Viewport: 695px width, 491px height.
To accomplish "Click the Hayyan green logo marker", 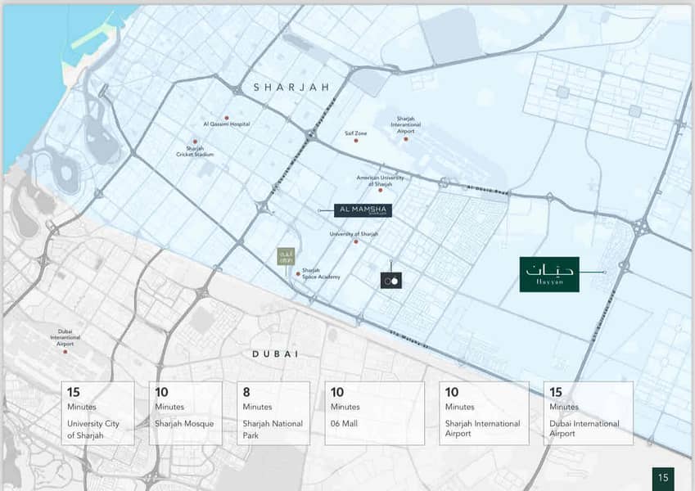I will point(549,274).
